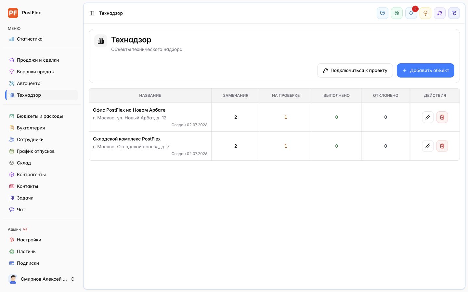This screenshot has height=292, width=468.
Task: Expand the Смирнов Алексей user menu
Action: [x=42, y=279]
